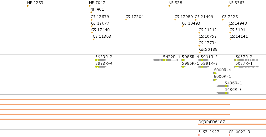Click the 5436R-1 gene model
The height and width of the screenshot is (137, 266).
pyautogui.click(x=223, y=86)
